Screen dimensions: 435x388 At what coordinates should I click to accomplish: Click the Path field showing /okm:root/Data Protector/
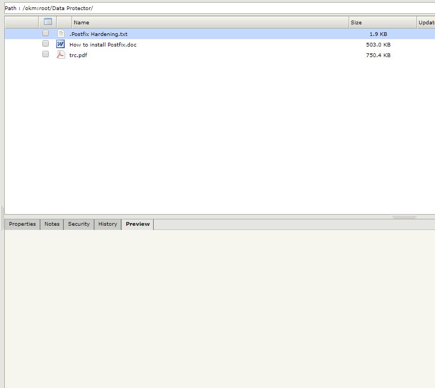212,8
